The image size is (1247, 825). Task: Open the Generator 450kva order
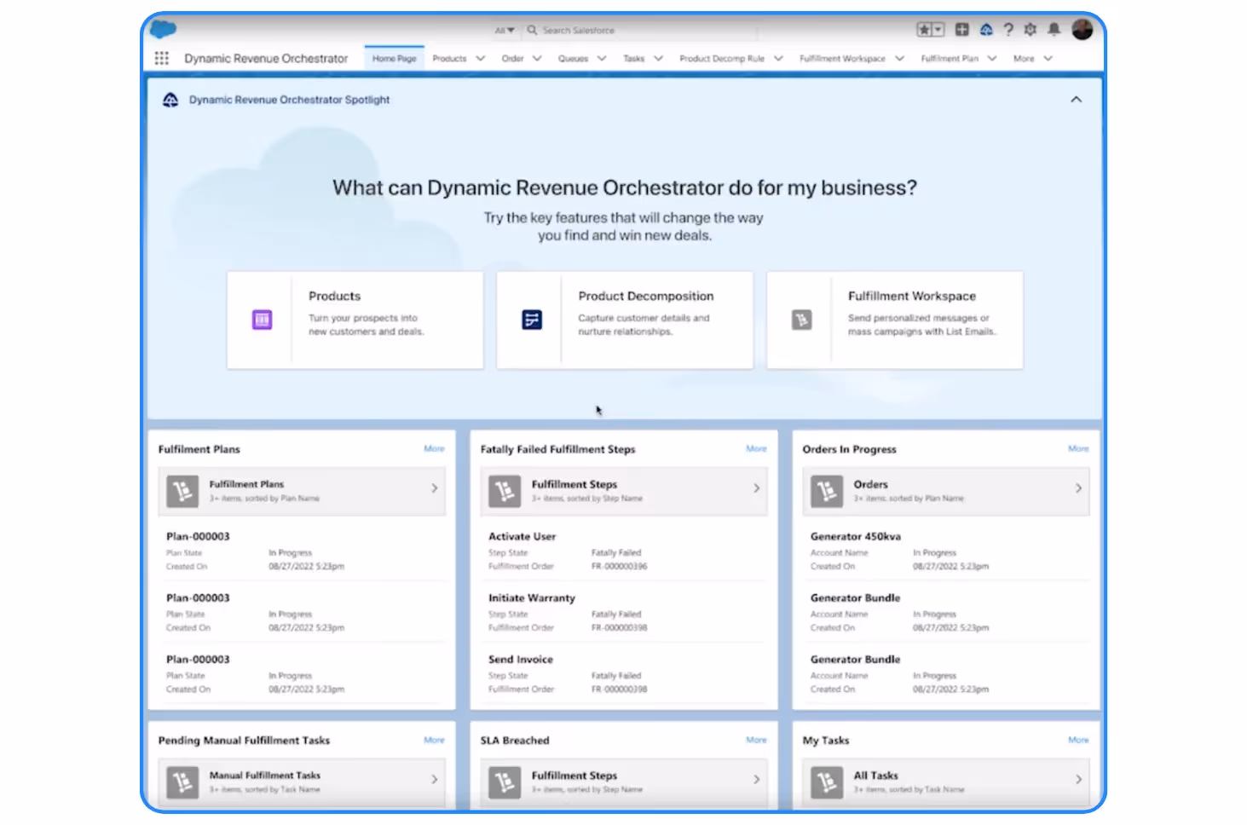(855, 536)
